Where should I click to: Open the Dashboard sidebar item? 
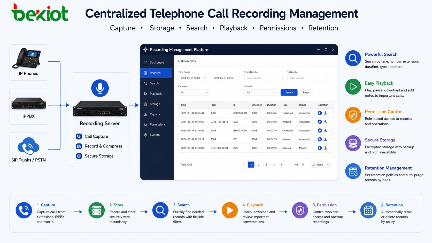pyautogui.click(x=156, y=62)
